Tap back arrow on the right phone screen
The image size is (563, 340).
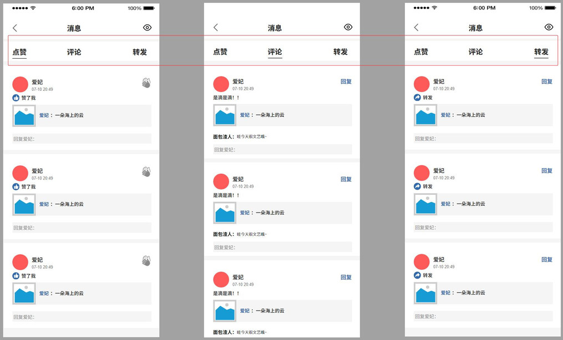(x=417, y=28)
